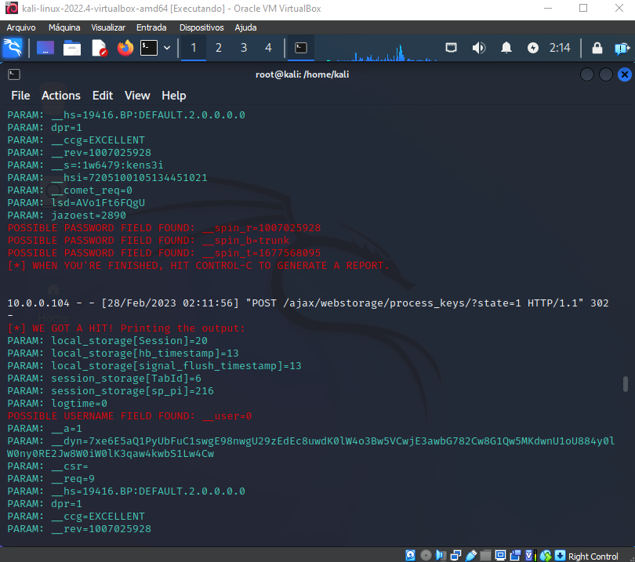Click the '__s=:1w6479:kens3i' param line
The image size is (635, 562).
[x=85, y=165]
